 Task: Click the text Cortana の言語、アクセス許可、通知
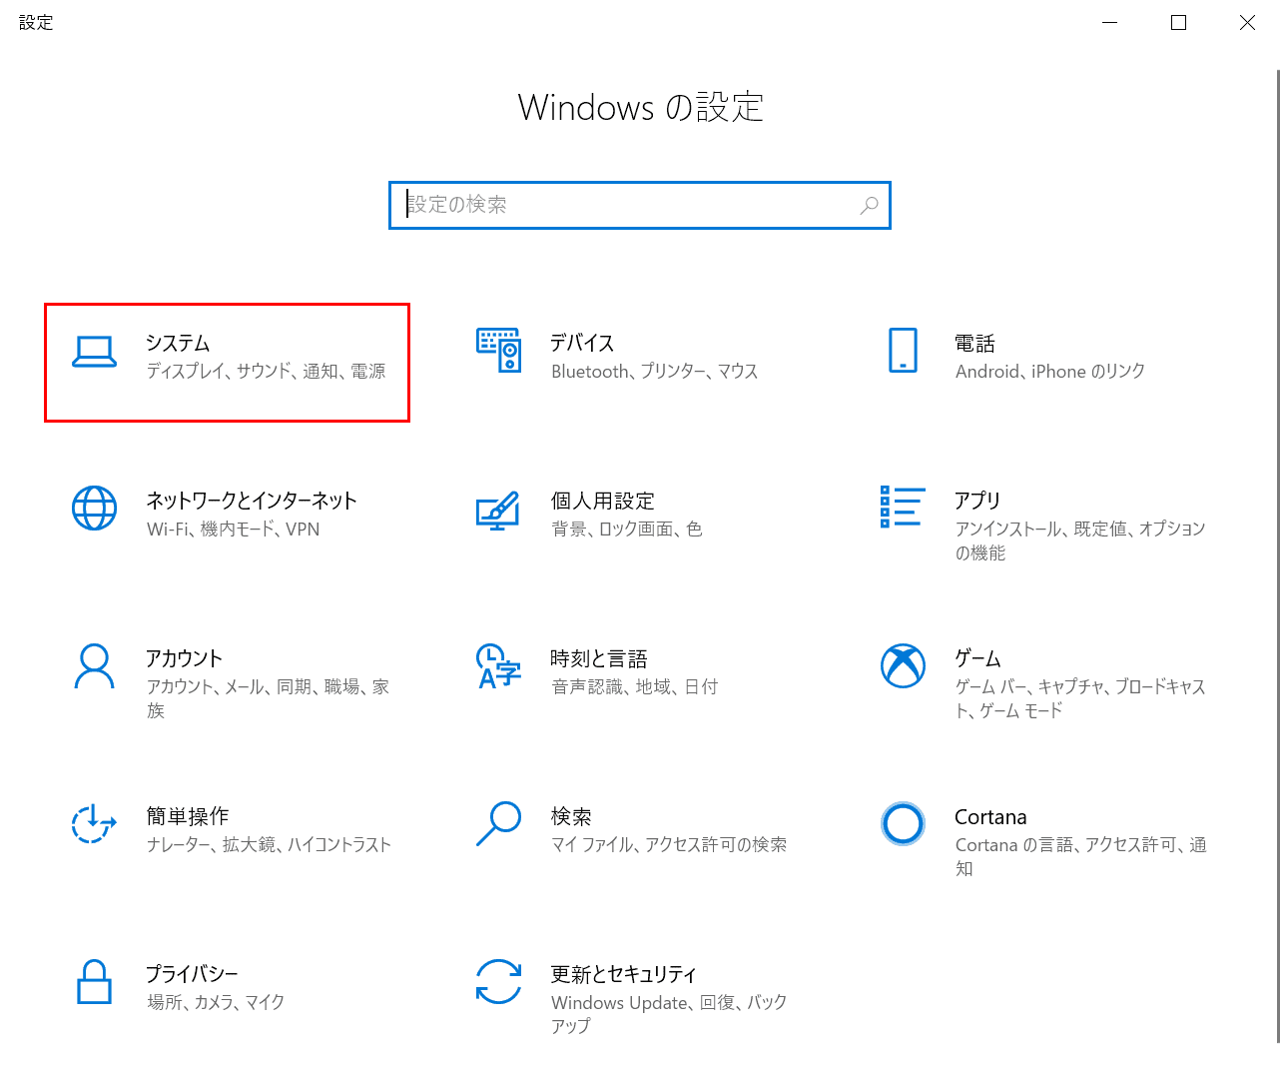pyautogui.click(x=1080, y=856)
